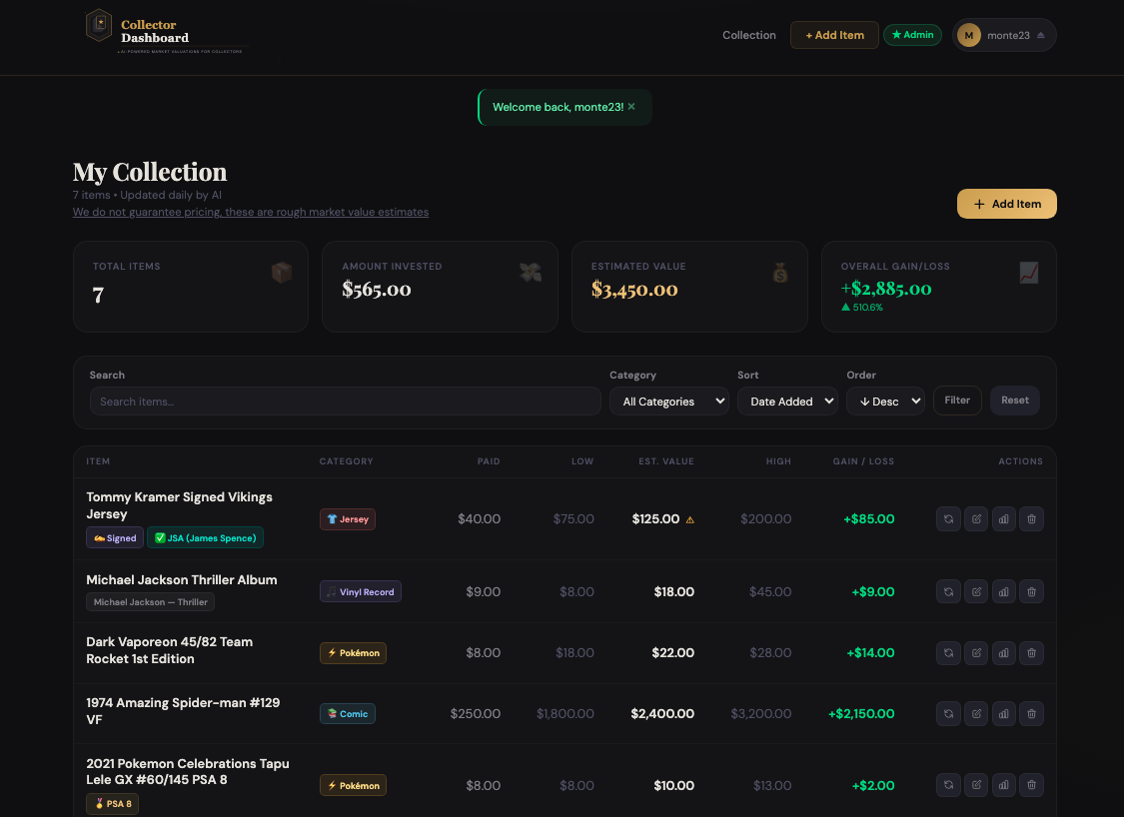Click the Michael Jackson — Thriller tag
1124x817 pixels.
click(x=151, y=602)
